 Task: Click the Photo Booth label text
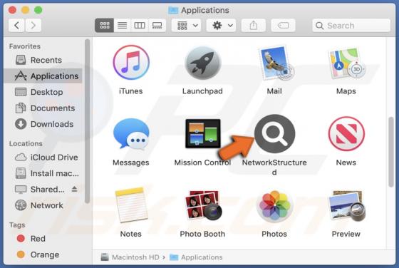[x=202, y=234]
